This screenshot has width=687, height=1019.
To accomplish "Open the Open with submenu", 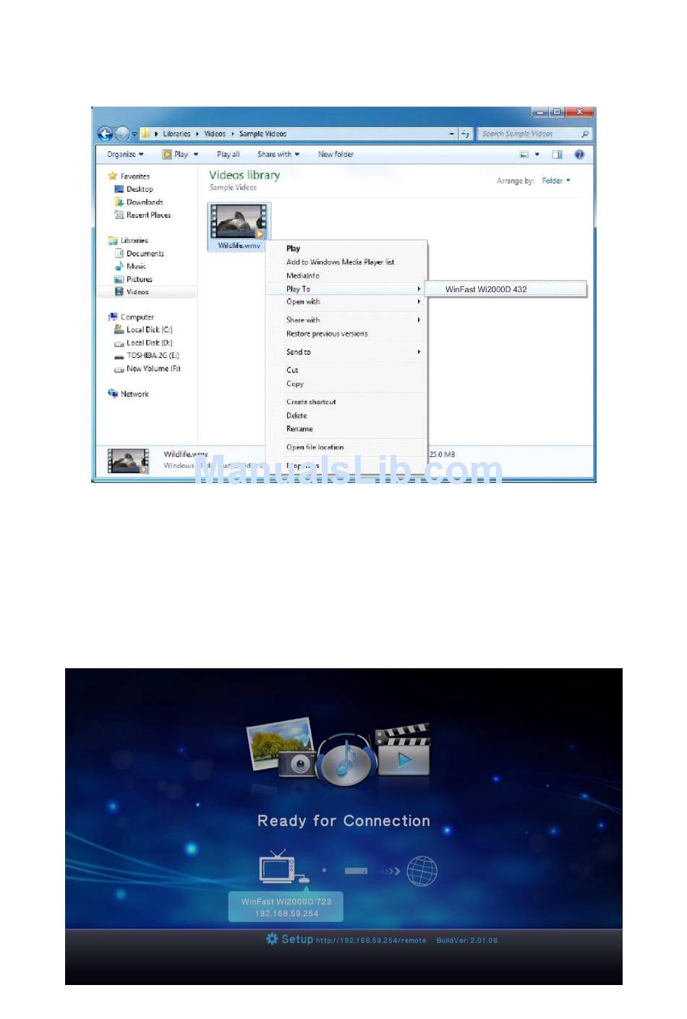I will [x=346, y=302].
